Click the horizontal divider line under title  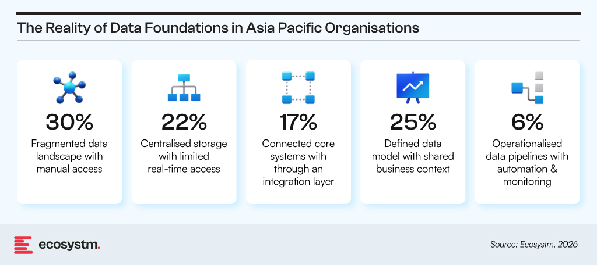pyautogui.click(x=298, y=40)
